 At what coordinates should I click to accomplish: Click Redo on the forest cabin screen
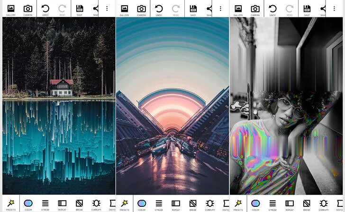click(62, 10)
